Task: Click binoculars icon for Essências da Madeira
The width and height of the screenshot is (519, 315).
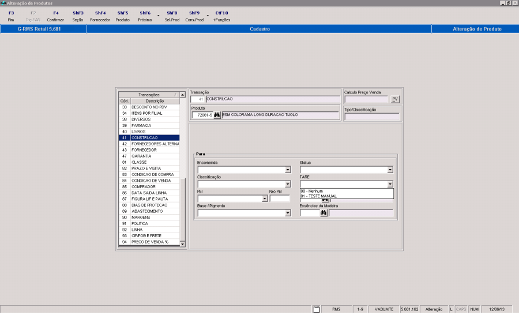Action: 324,213
